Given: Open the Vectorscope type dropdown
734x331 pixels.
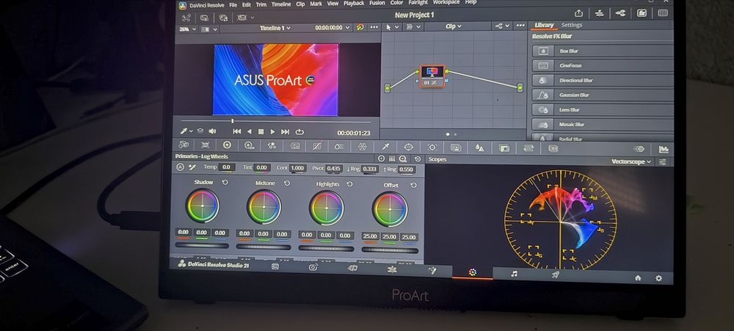Looking at the screenshot, I should click(x=631, y=161).
